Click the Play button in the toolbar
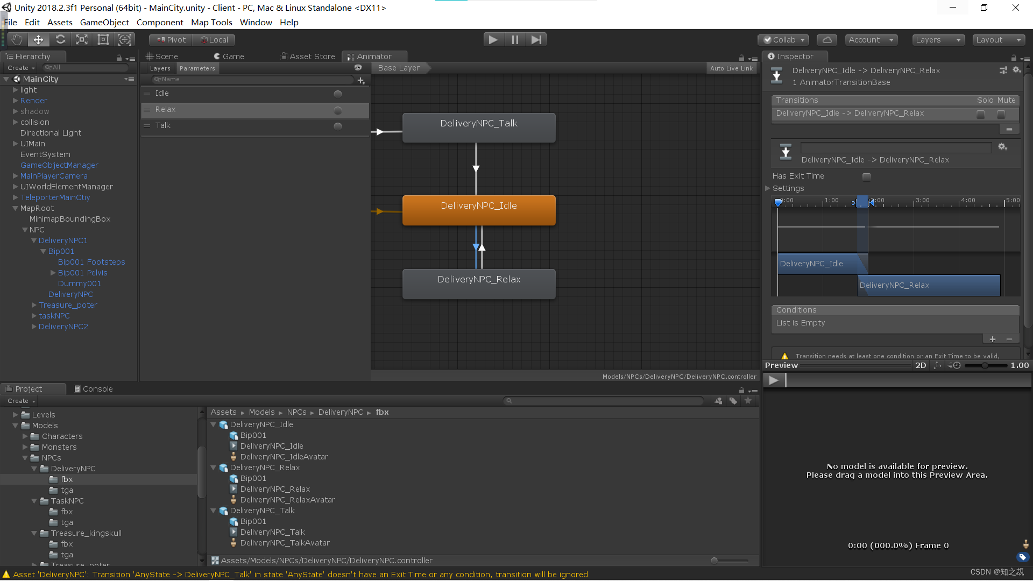Screen dimensions: 1033x581 point(493,39)
